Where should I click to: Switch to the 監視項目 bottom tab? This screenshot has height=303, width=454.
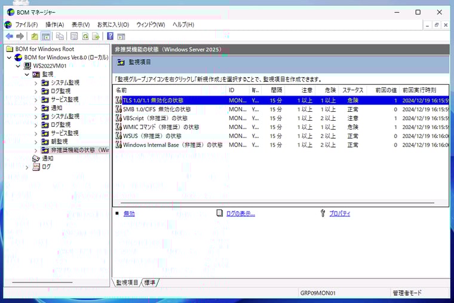coord(127,283)
